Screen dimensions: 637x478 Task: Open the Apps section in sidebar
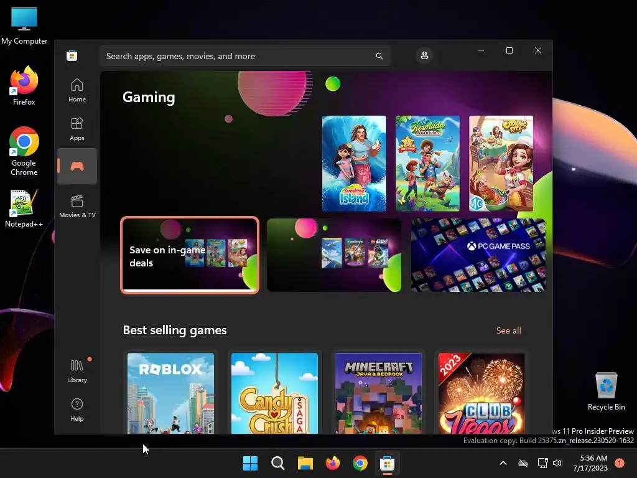click(77, 129)
